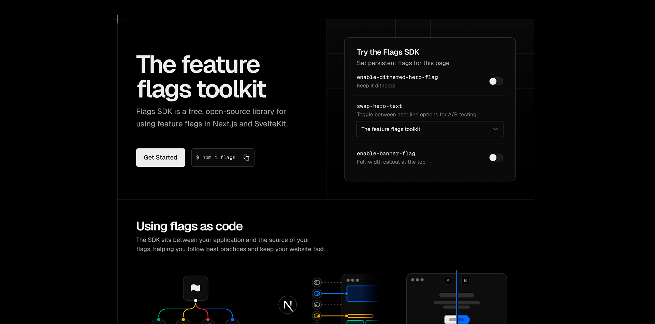The height and width of the screenshot is (324, 655).
Task: Click the '$ npm i flags' command text
Action: (216, 157)
